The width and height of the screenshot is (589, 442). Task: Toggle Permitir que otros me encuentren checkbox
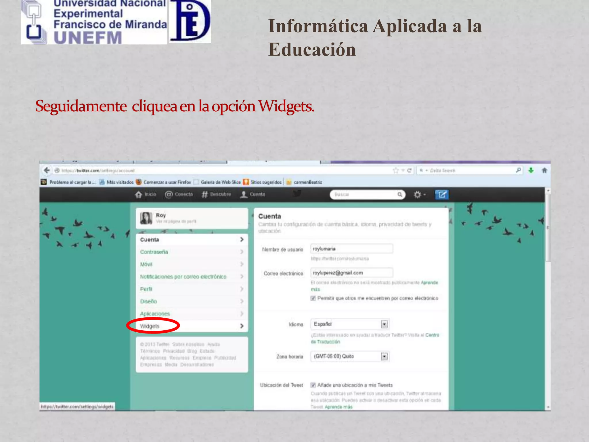313,298
